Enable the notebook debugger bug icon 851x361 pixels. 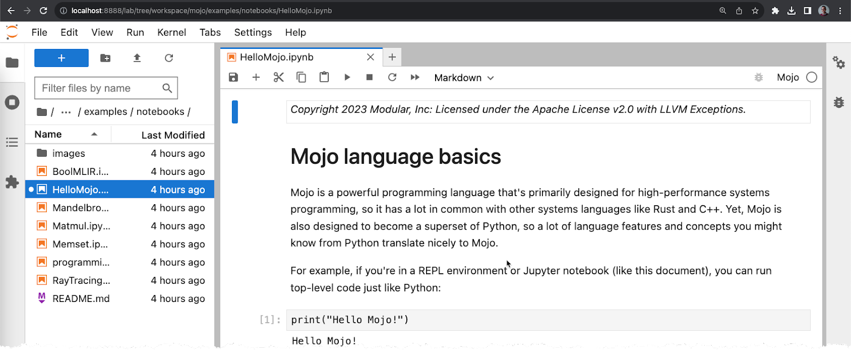click(758, 77)
